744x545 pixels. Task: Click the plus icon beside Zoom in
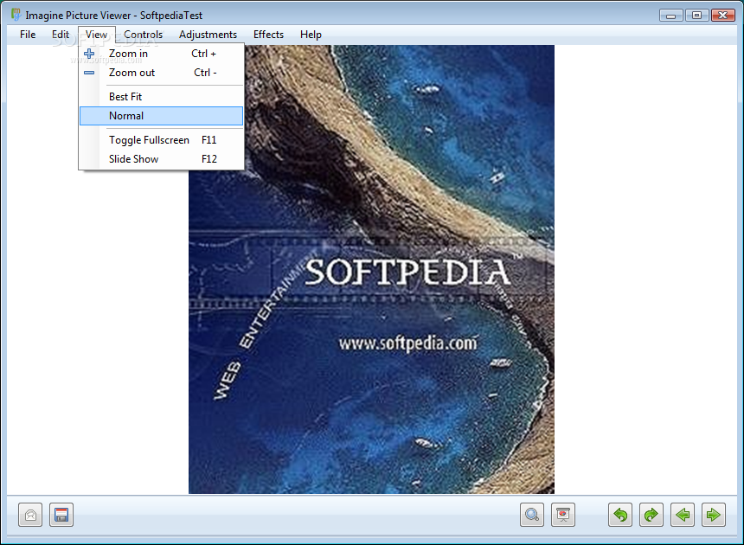pyautogui.click(x=89, y=54)
